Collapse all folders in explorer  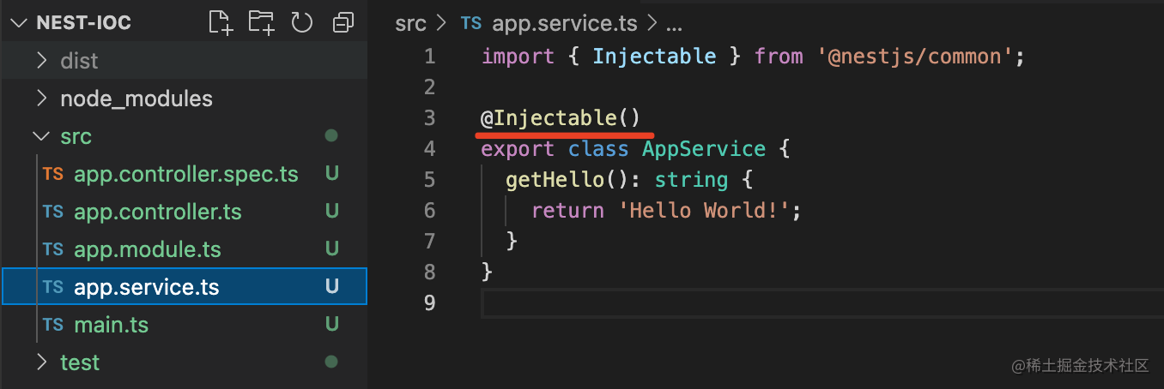343,23
